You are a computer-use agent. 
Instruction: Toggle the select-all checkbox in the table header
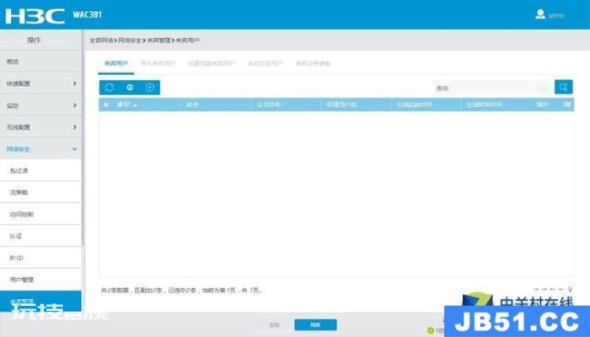click(x=106, y=105)
